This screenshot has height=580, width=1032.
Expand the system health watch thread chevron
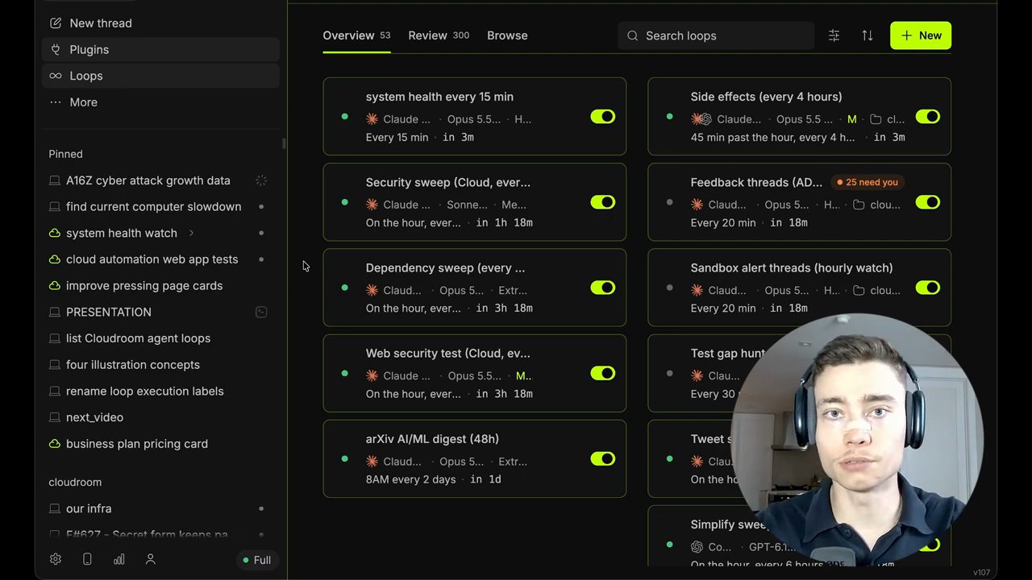coord(191,233)
